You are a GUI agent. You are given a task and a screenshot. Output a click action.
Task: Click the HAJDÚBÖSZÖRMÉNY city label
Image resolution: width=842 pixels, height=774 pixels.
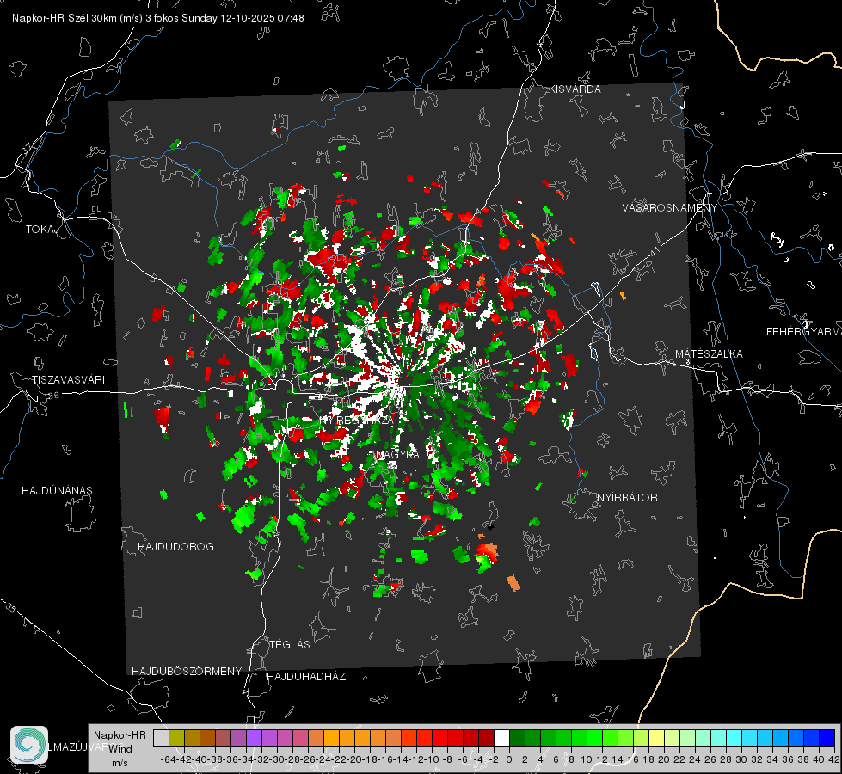[187, 671]
